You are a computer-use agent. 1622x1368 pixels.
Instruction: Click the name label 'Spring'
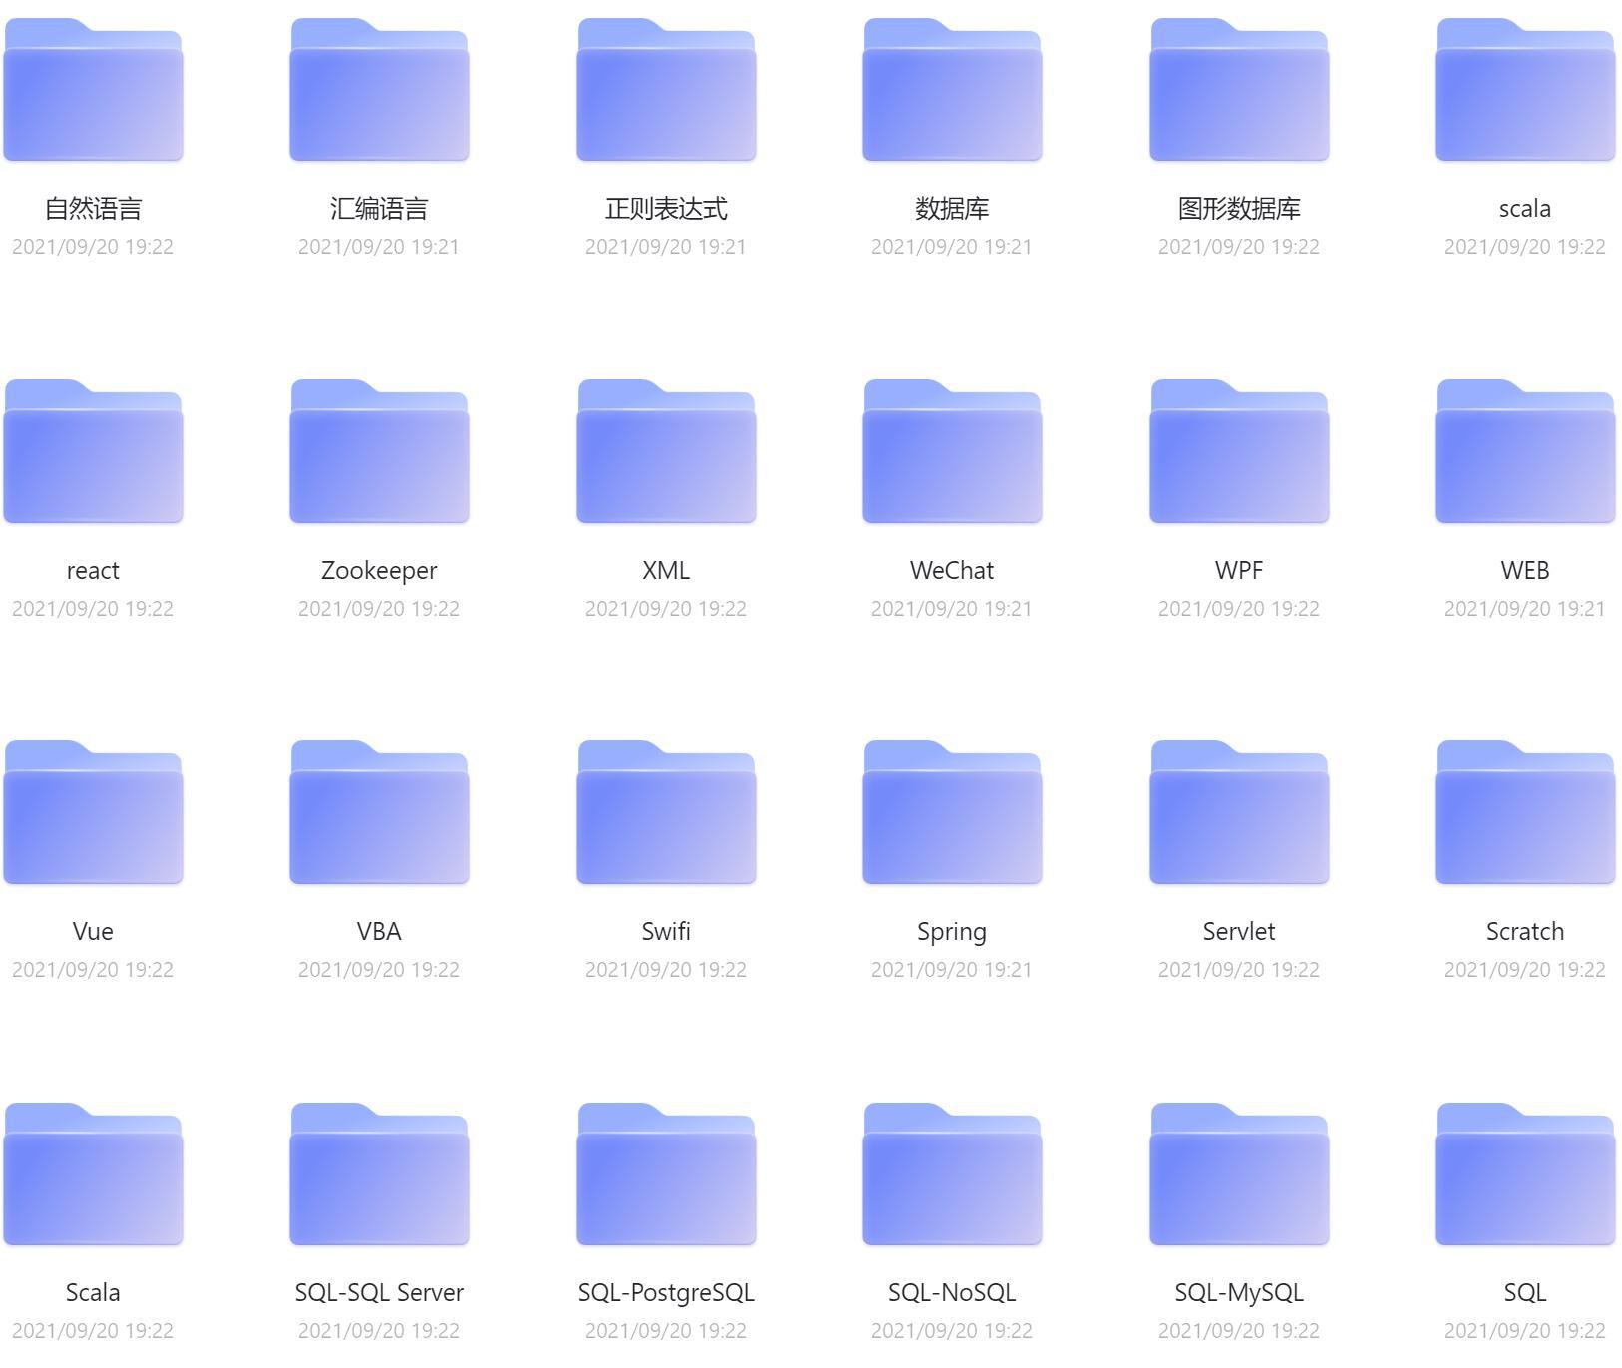pos(952,932)
